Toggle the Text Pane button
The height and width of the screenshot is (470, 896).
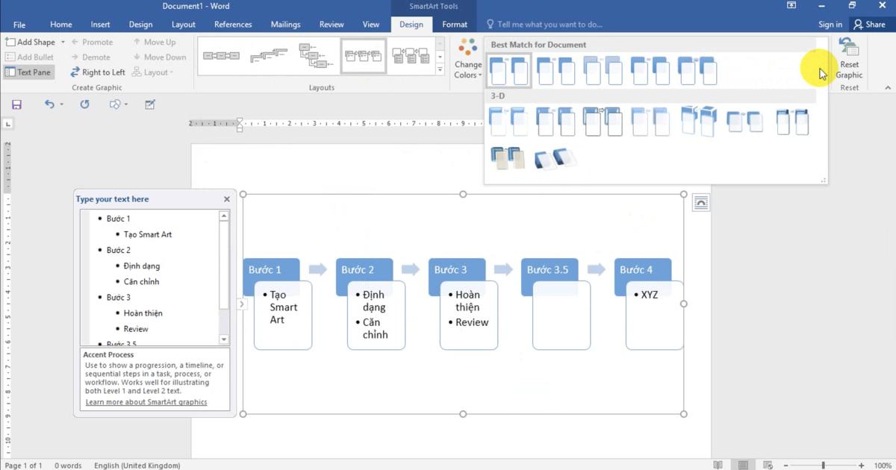28,72
